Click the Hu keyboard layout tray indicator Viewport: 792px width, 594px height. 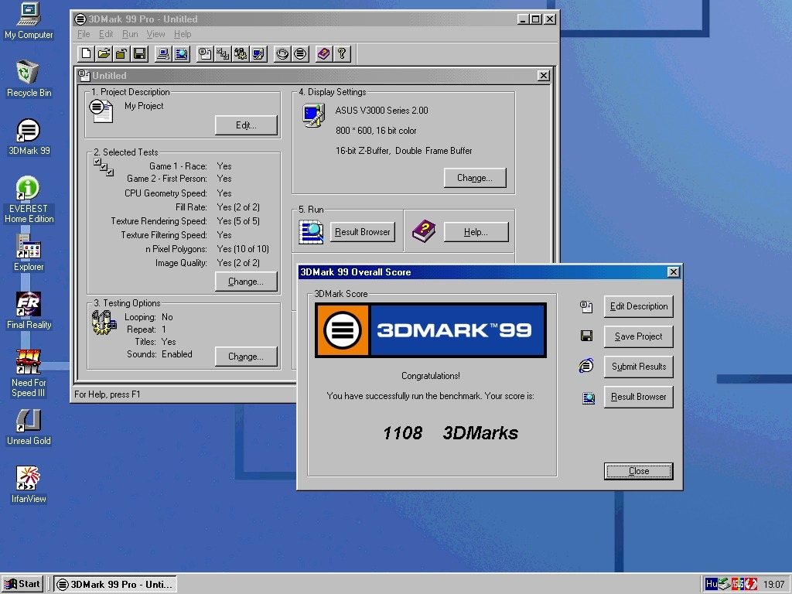712,585
